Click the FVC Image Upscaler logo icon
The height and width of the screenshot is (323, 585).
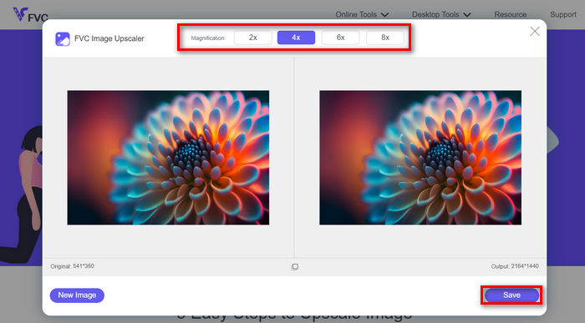click(x=63, y=38)
